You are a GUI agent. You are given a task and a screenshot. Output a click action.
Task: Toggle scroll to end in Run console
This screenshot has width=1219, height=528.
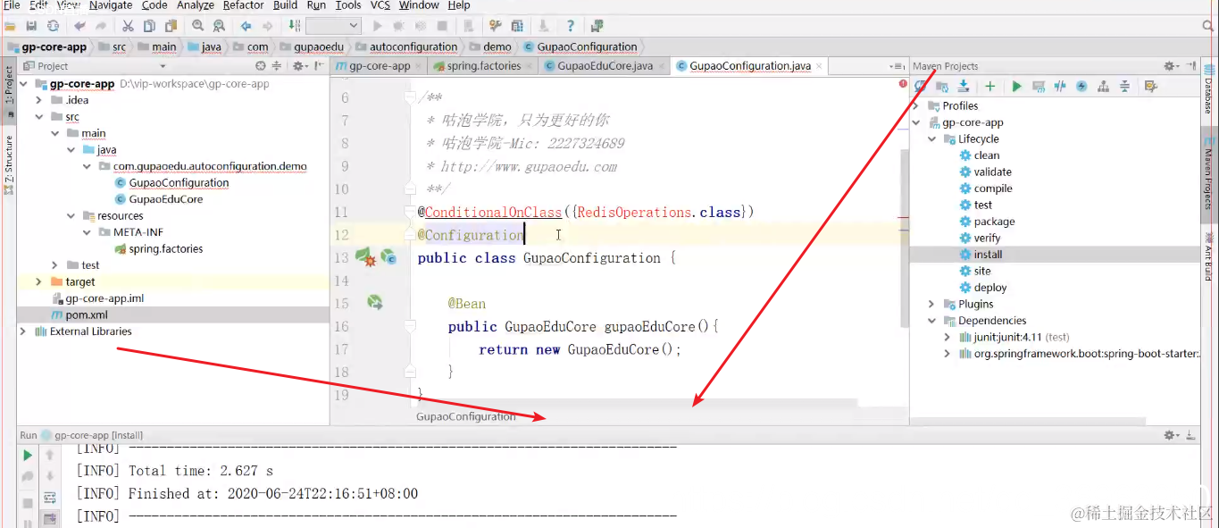point(50,518)
